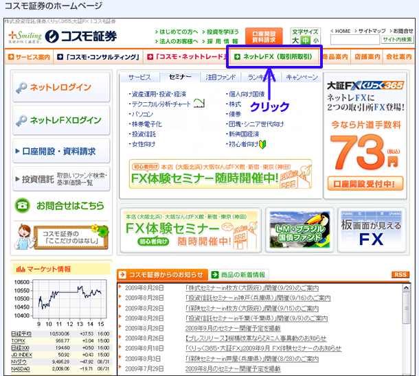
Task: Click the 口座開設受付中! button
Action: (x=365, y=184)
